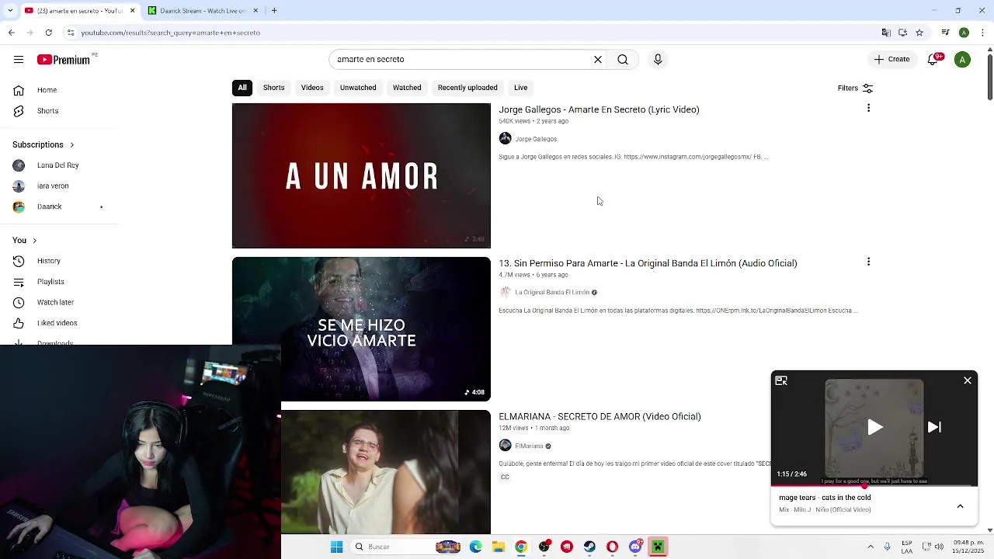The height and width of the screenshot is (559, 994).
Task: View site information in the address bar
Action: pyautogui.click(x=71, y=33)
